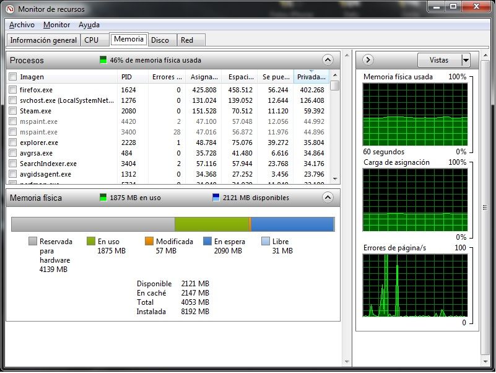
Task: Collapse the Procesos section
Action: click(x=328, y=60)
